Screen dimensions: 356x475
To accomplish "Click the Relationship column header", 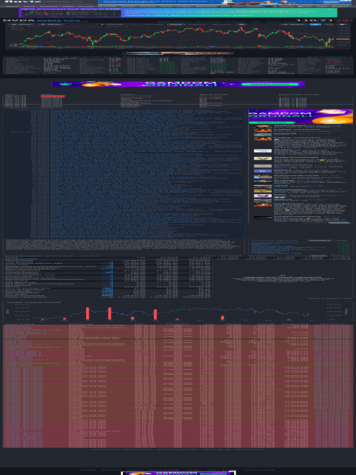I will click(82, 324).
